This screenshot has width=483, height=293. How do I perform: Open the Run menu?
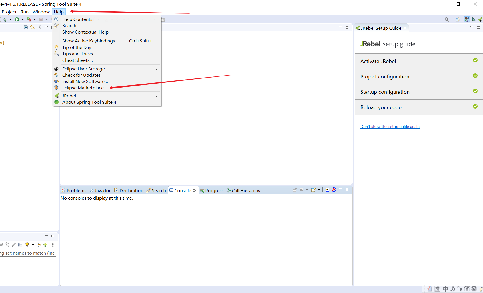25,12
